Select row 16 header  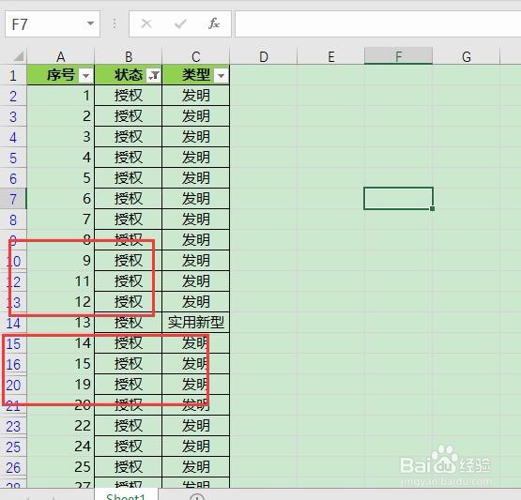point(13,364)
